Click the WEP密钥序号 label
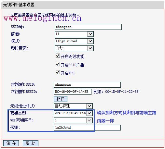The image size is (165, 149). coord(22,120)
